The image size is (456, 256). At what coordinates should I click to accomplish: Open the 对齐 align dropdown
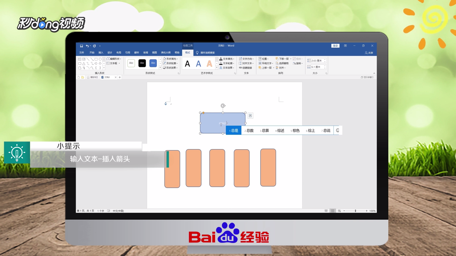(x=281, y=68)
